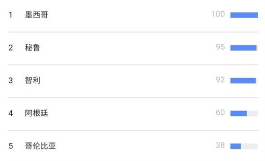Click the blue bar for 墨西哥
The height and width of the screenshot is (161, 265).
pos(244,15)
